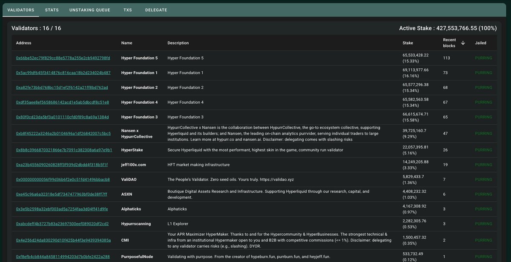Click the L1 Explorer description

click(178, 224)
